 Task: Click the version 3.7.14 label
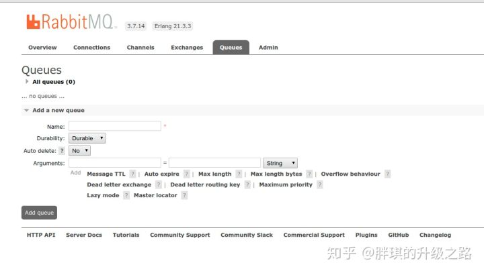pyautogui.click(x=136, y=26)
